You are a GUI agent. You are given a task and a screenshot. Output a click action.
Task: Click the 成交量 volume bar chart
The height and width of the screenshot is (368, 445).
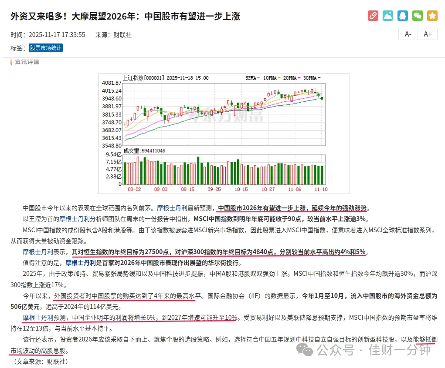pos(223,171)
